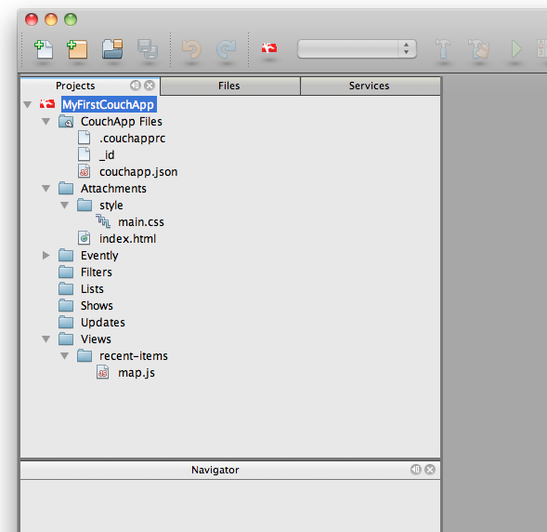Click the CouchApp Files folder icon
This screenshot has height=532, width=547.
tap(66, 122)
